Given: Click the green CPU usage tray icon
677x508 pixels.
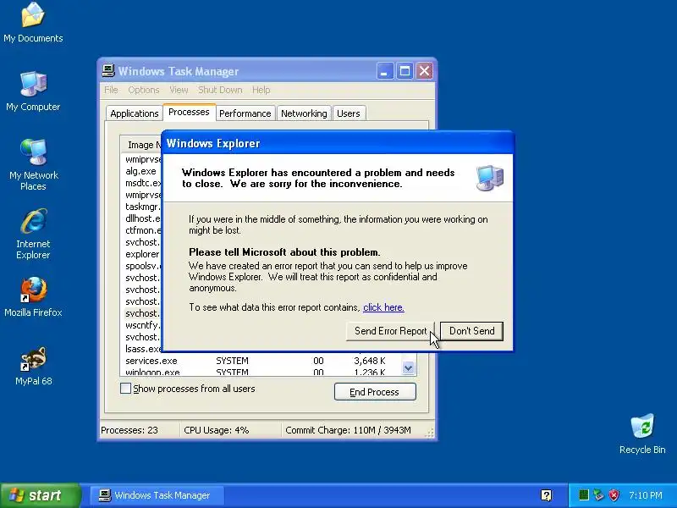Looking at the screenshot, I should point(583,495).
